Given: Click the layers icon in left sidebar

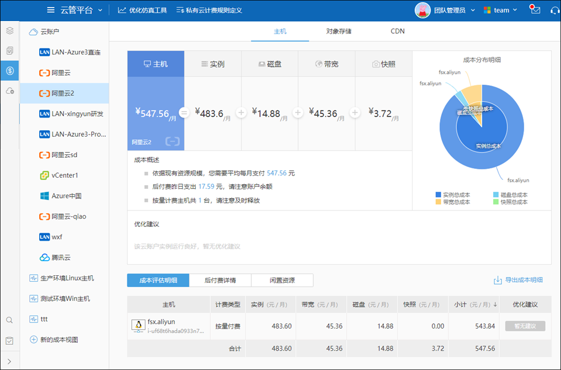Looking at the screenshot, I should [x=9, y=30].
